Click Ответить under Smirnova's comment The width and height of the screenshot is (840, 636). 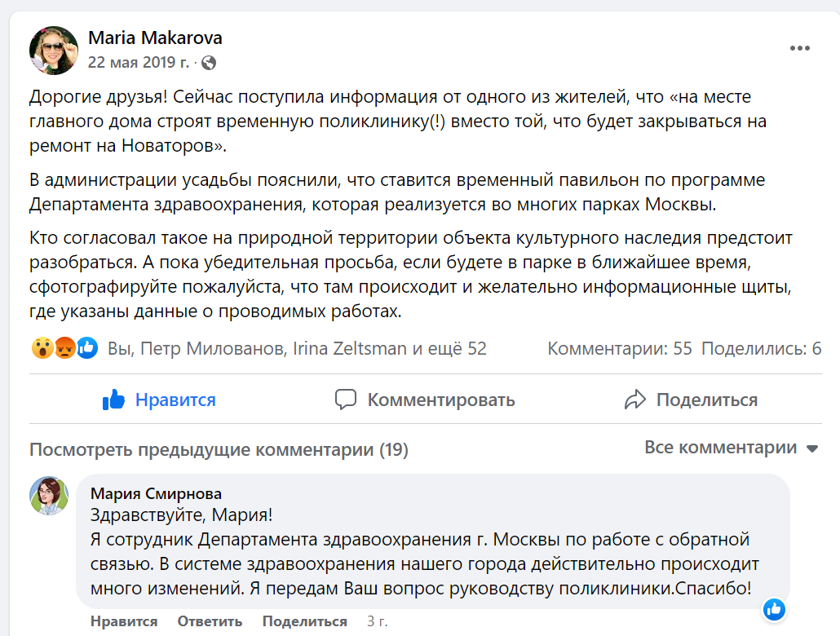[x=210, y=621]
